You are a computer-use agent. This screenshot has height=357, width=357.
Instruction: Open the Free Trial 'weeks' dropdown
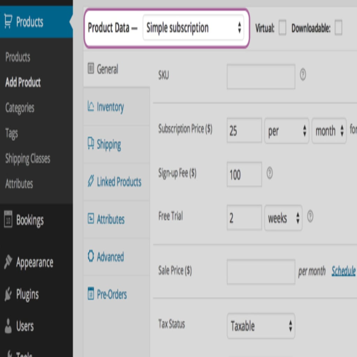[x=283, y=218]
